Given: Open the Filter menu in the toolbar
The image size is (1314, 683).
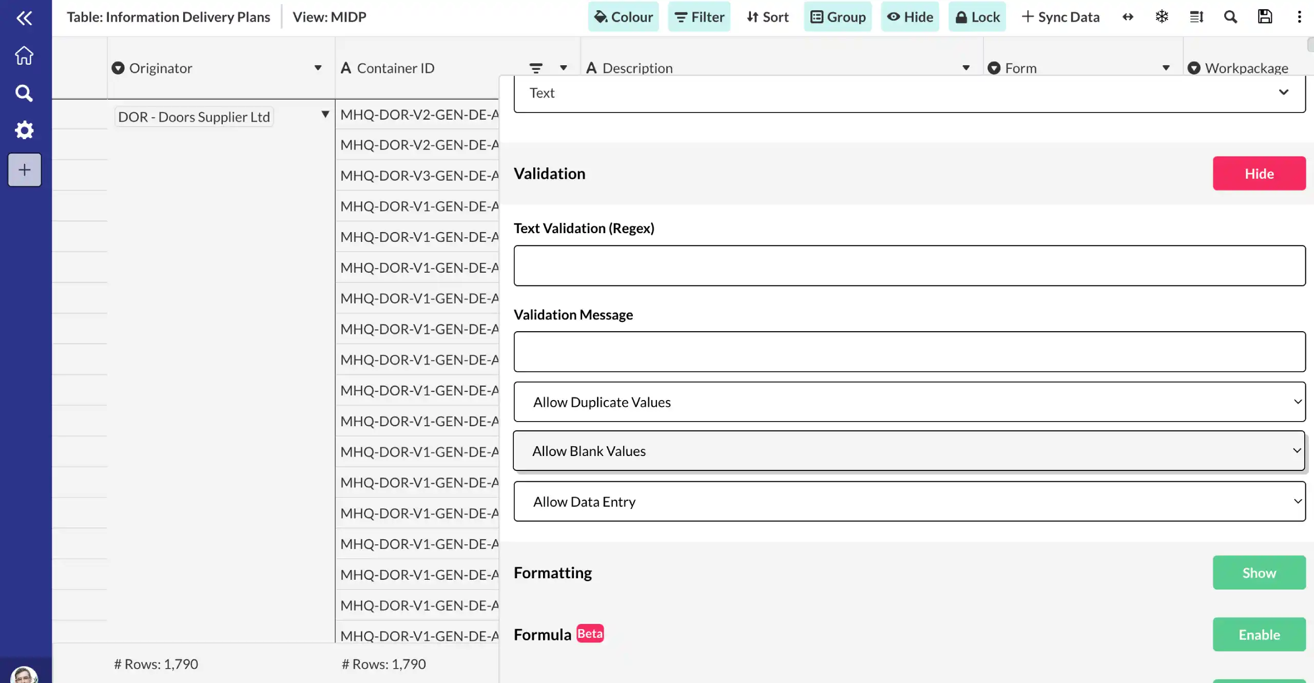Looking at the screenshot, I should click(x=699, y=17).
